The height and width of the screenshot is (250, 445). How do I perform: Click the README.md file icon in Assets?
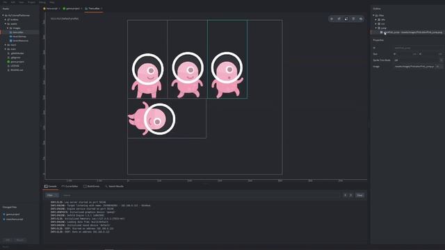tap(8, 70)
